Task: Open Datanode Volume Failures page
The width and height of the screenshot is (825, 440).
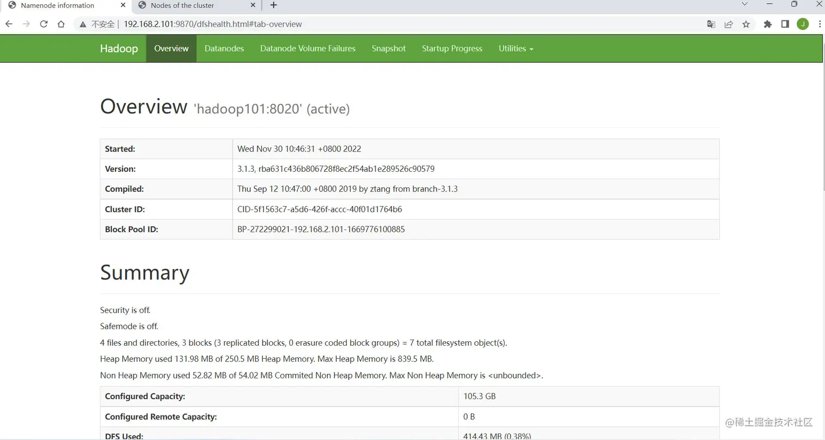Action: tap(308, 49)
